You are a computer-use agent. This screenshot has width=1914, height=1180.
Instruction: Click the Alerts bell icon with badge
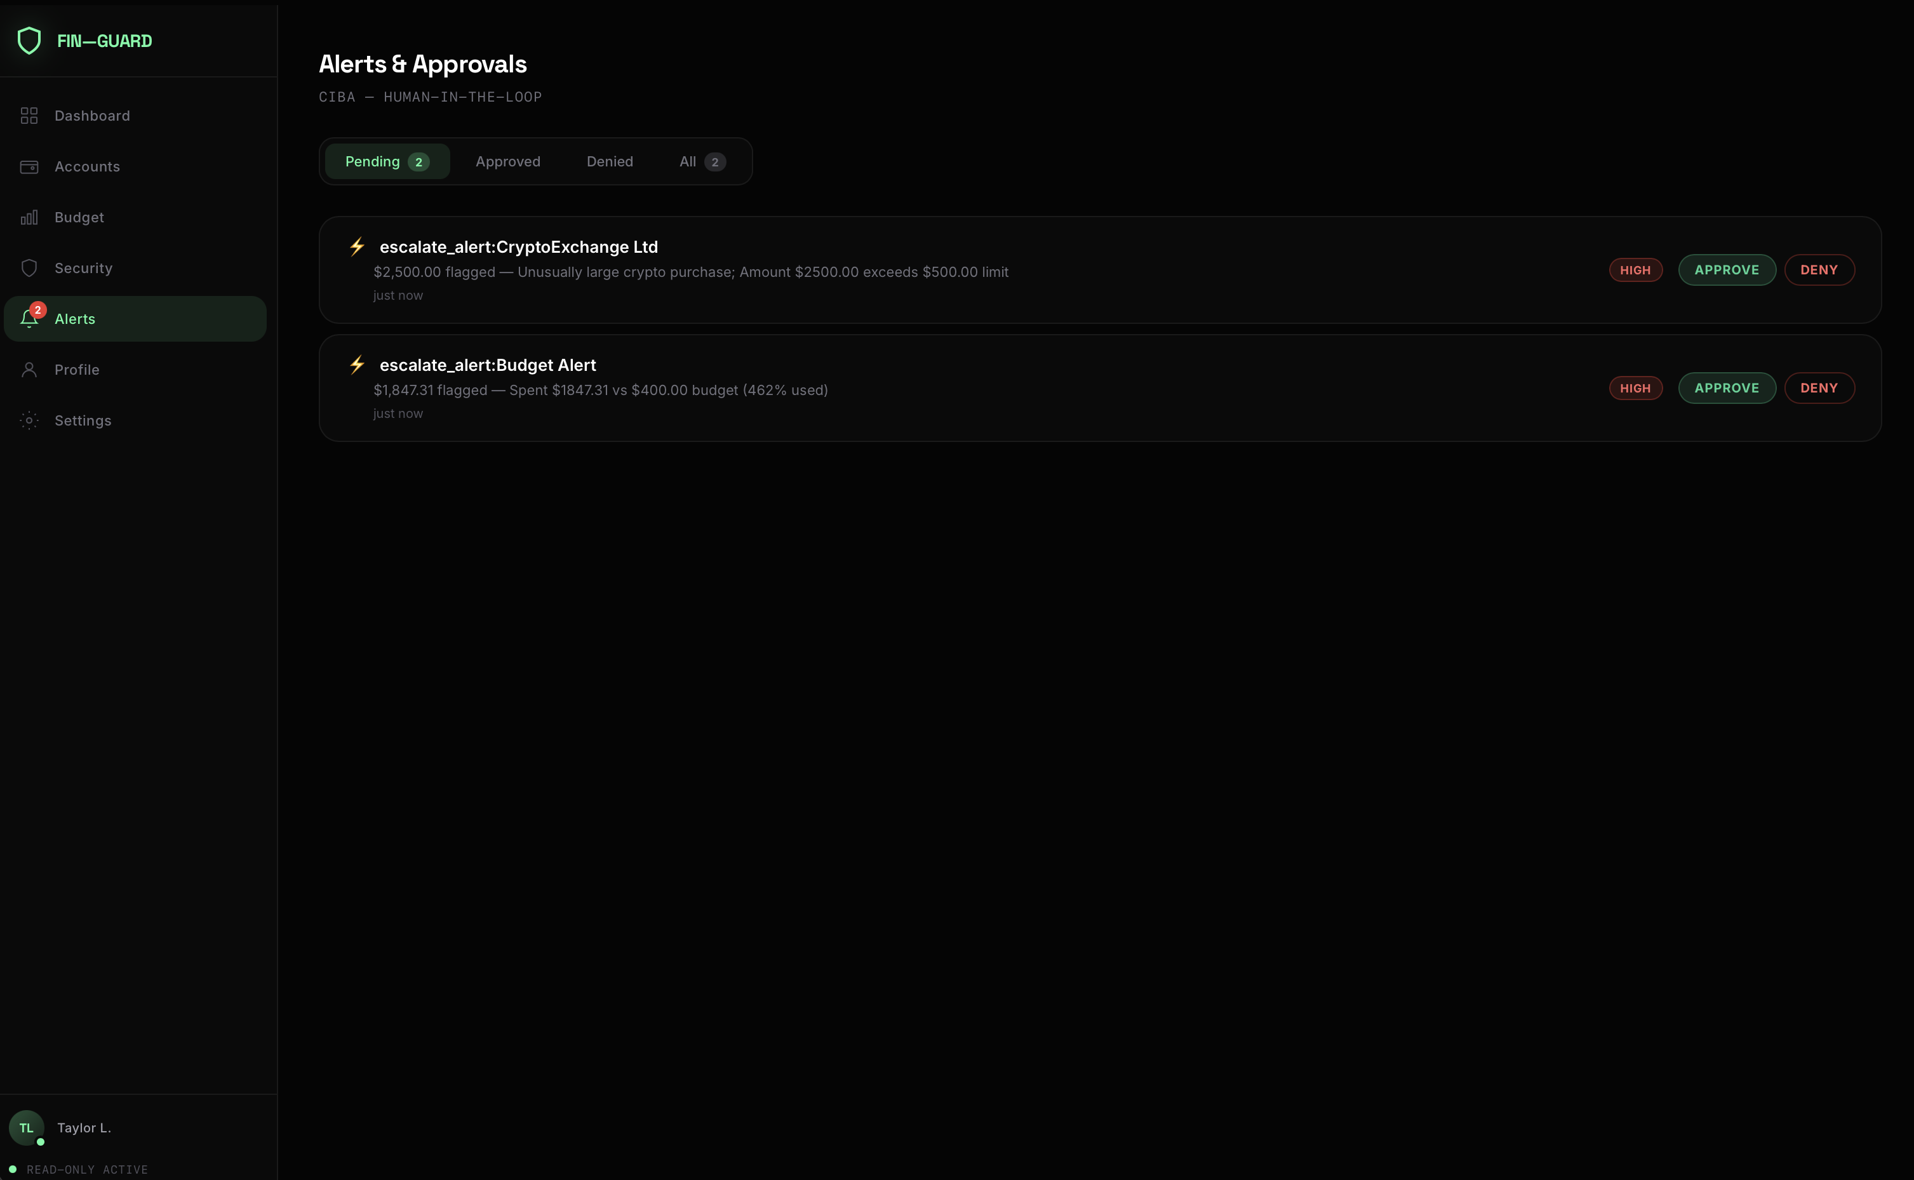coord(30,318)
